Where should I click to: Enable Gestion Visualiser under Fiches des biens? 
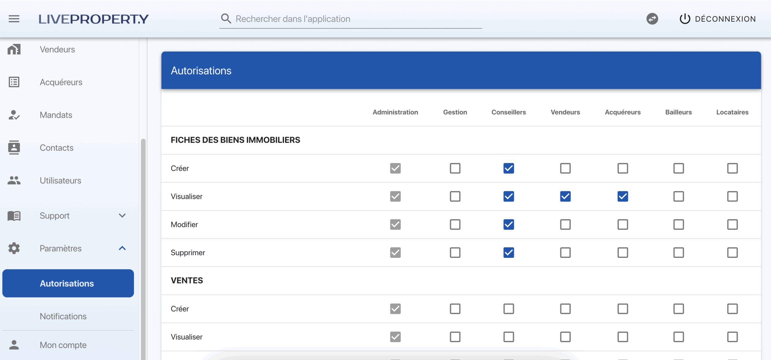(x=455, y=196)
